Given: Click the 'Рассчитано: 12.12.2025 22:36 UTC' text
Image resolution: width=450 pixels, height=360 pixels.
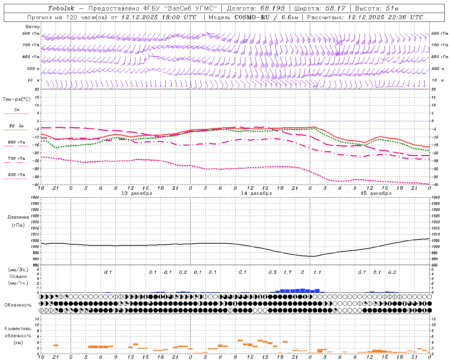Looking at the screenshot, I should pyautogui.click(x=365, y=17).
